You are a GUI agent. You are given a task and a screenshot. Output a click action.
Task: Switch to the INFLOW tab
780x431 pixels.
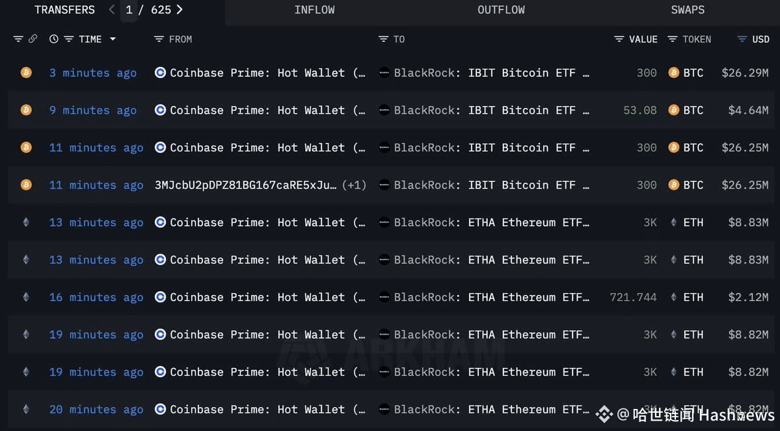pyautogui.click(x=314, y=10)
